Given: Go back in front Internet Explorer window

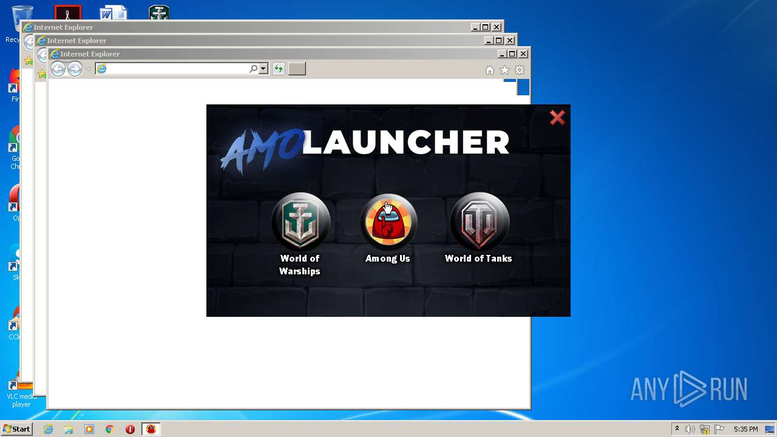Looking at the screenshot, I should [58, 69].
